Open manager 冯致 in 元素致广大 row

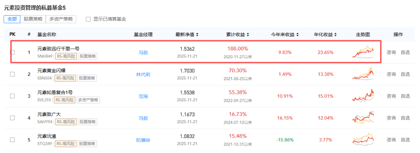[143, 118]
